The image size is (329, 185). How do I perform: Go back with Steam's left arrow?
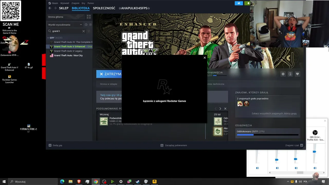click(x=50, y=8)
